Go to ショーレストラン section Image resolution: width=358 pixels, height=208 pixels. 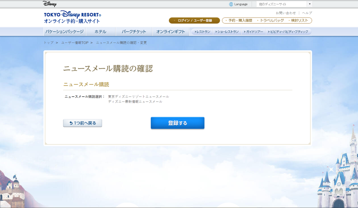click(x=227, y=32)
